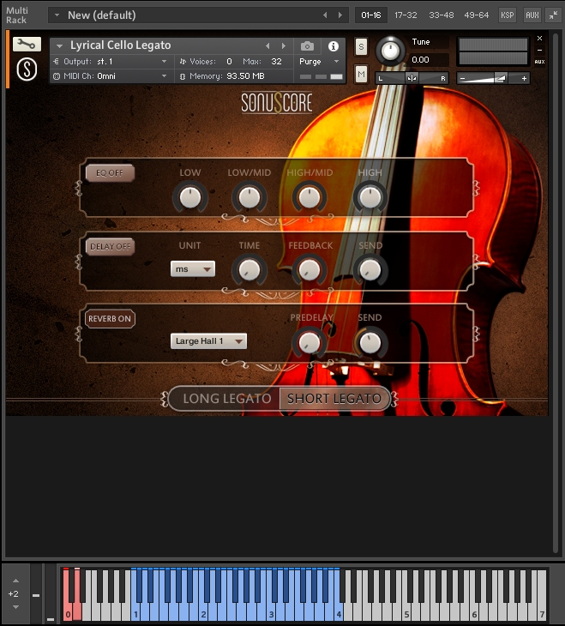The height and width of the screenshot is (626, 565).
Task: Toggle the EQ OFF switch
Action: pos(110,173)
